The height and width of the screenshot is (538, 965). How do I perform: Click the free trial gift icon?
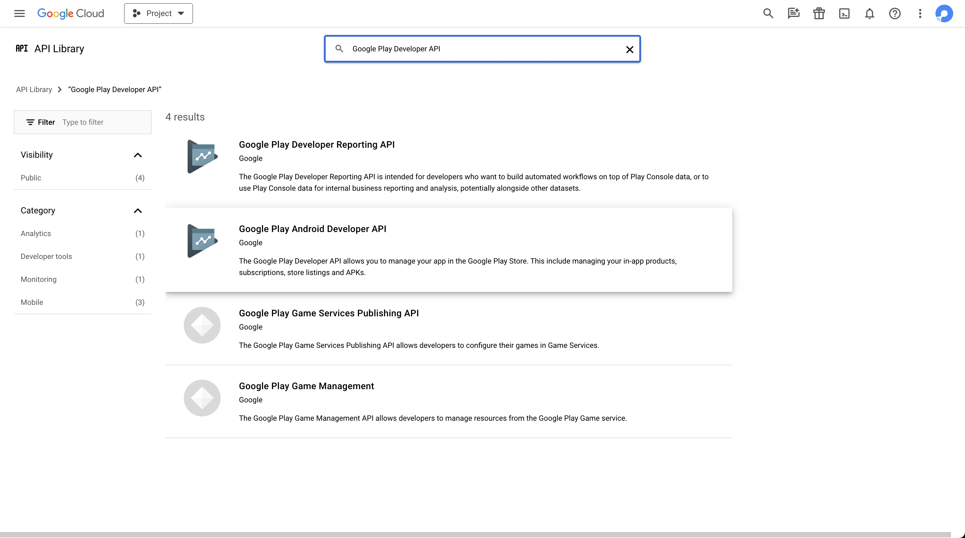point(819,13)
